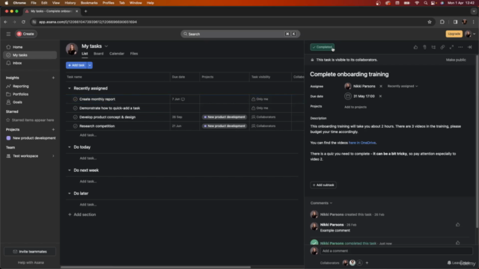
Task: Bookmark page with star icon in address bar
Action: point(430,22)
